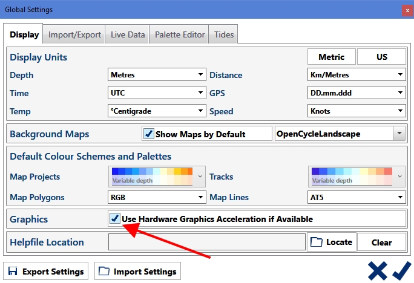This screenshot has width=414, height=283.
Task: Toggle Show Maps by Default checkbox
Action: 148,134
